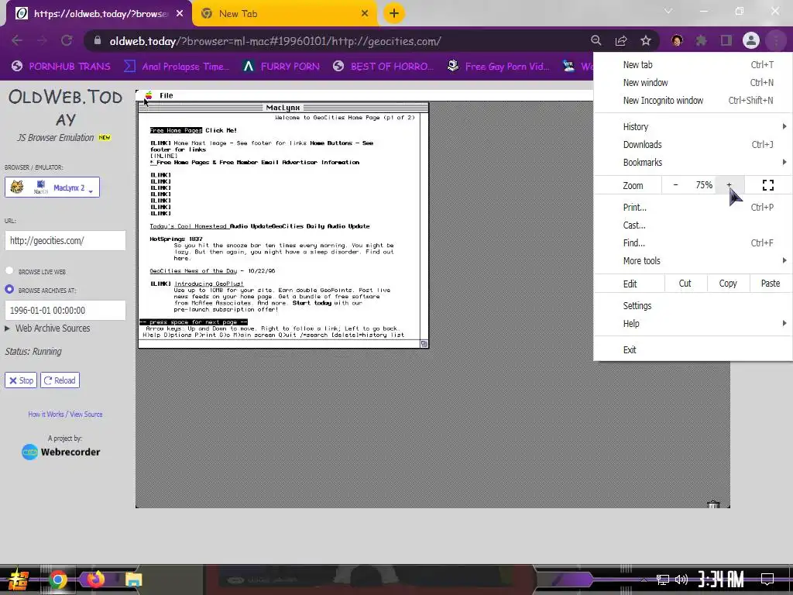Open Firefox from the taskbar
793x595 pixels.
click(x=95, y=580)
